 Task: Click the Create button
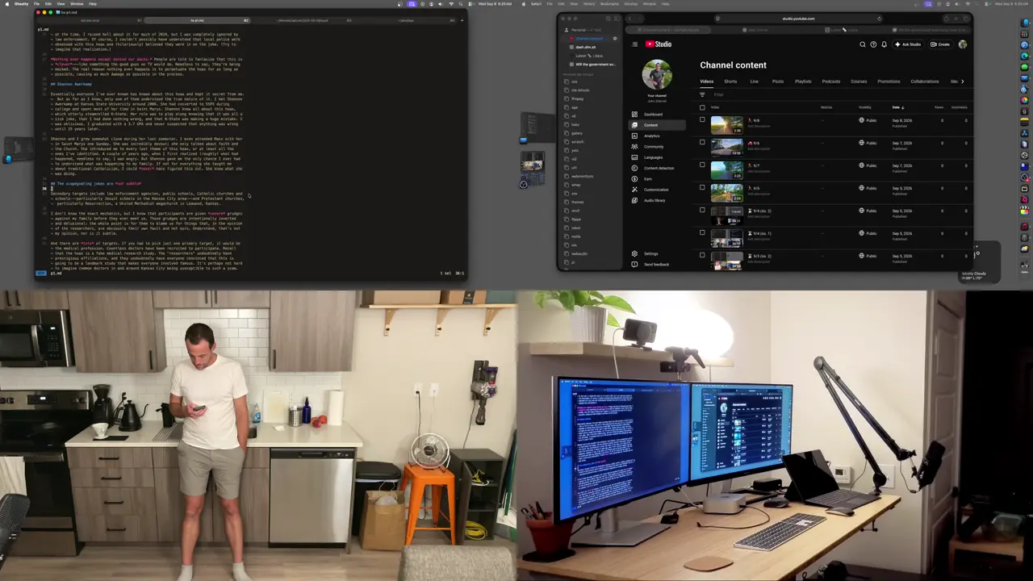[x=940, y=44]
